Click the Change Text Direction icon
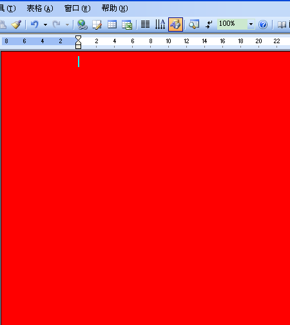 point(160,25)
